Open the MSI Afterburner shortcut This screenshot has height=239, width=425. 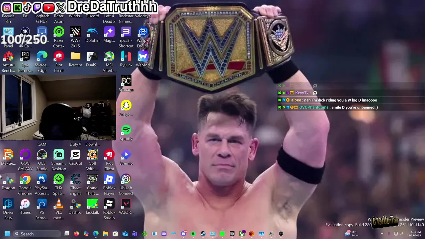point(109,62)
